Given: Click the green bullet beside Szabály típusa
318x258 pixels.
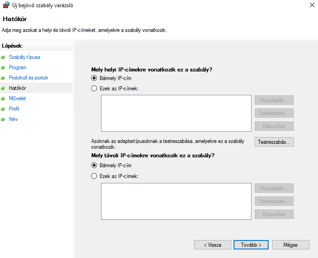Looking at the screenshot, I should [3, 58].
